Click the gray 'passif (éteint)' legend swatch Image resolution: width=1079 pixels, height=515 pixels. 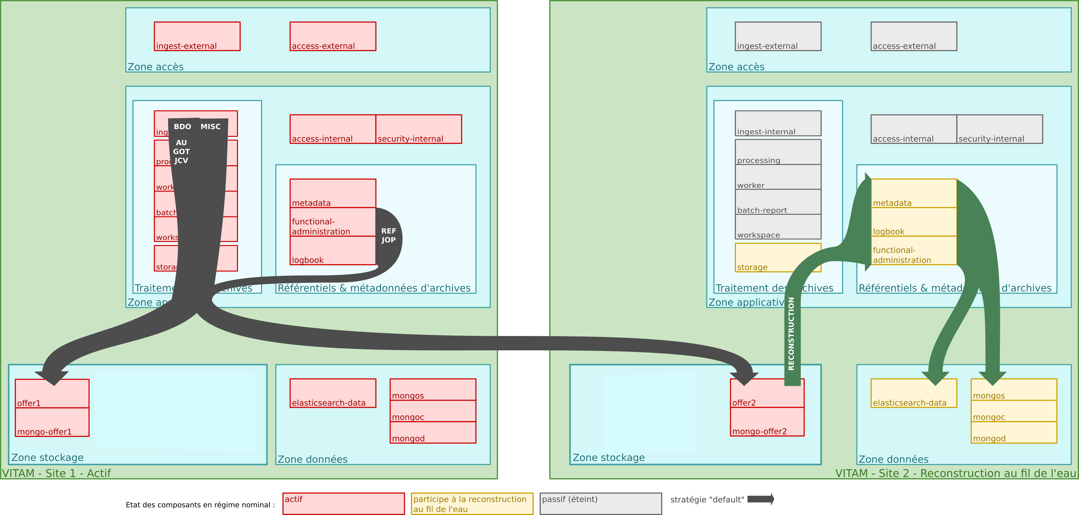pos(601,503)
